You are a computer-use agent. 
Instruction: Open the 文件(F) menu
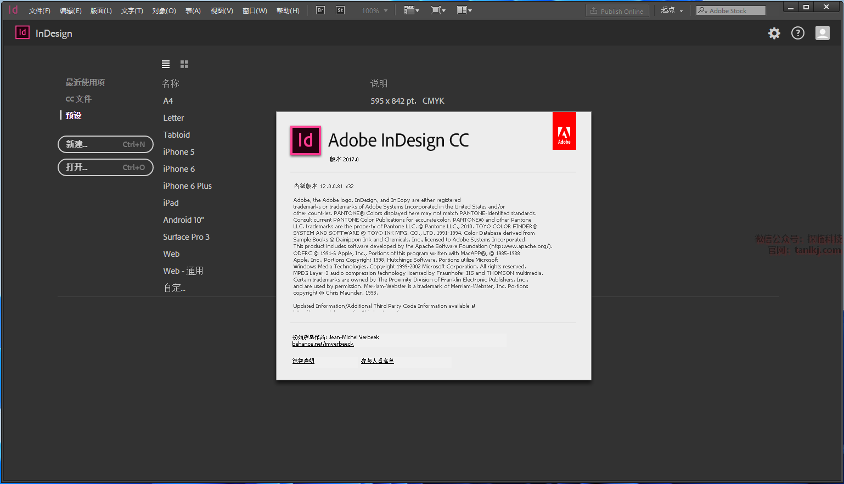pyautogui.click(x=40, y=11)
